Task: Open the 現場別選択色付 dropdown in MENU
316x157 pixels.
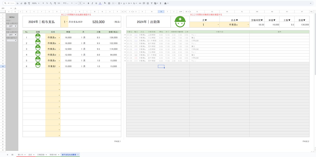Action: 12,40
